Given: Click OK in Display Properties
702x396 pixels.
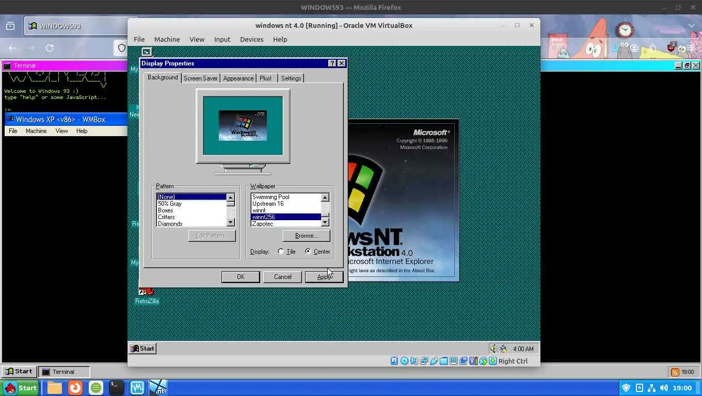Looking at the screenshot, I should (x=241, y=277).
